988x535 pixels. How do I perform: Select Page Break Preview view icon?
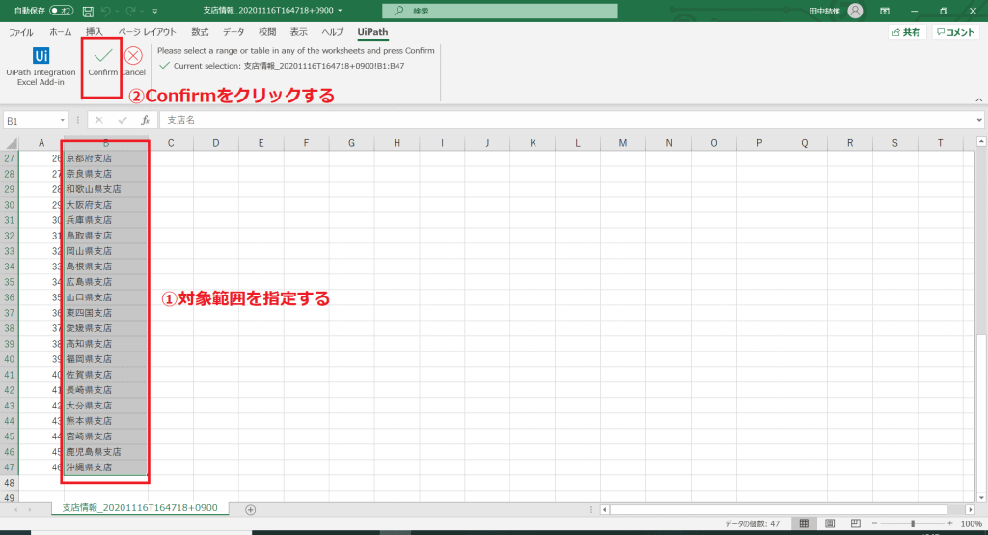click(x=855, y=523)
